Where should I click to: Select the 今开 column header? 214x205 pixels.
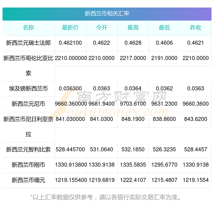click(101, 28)
